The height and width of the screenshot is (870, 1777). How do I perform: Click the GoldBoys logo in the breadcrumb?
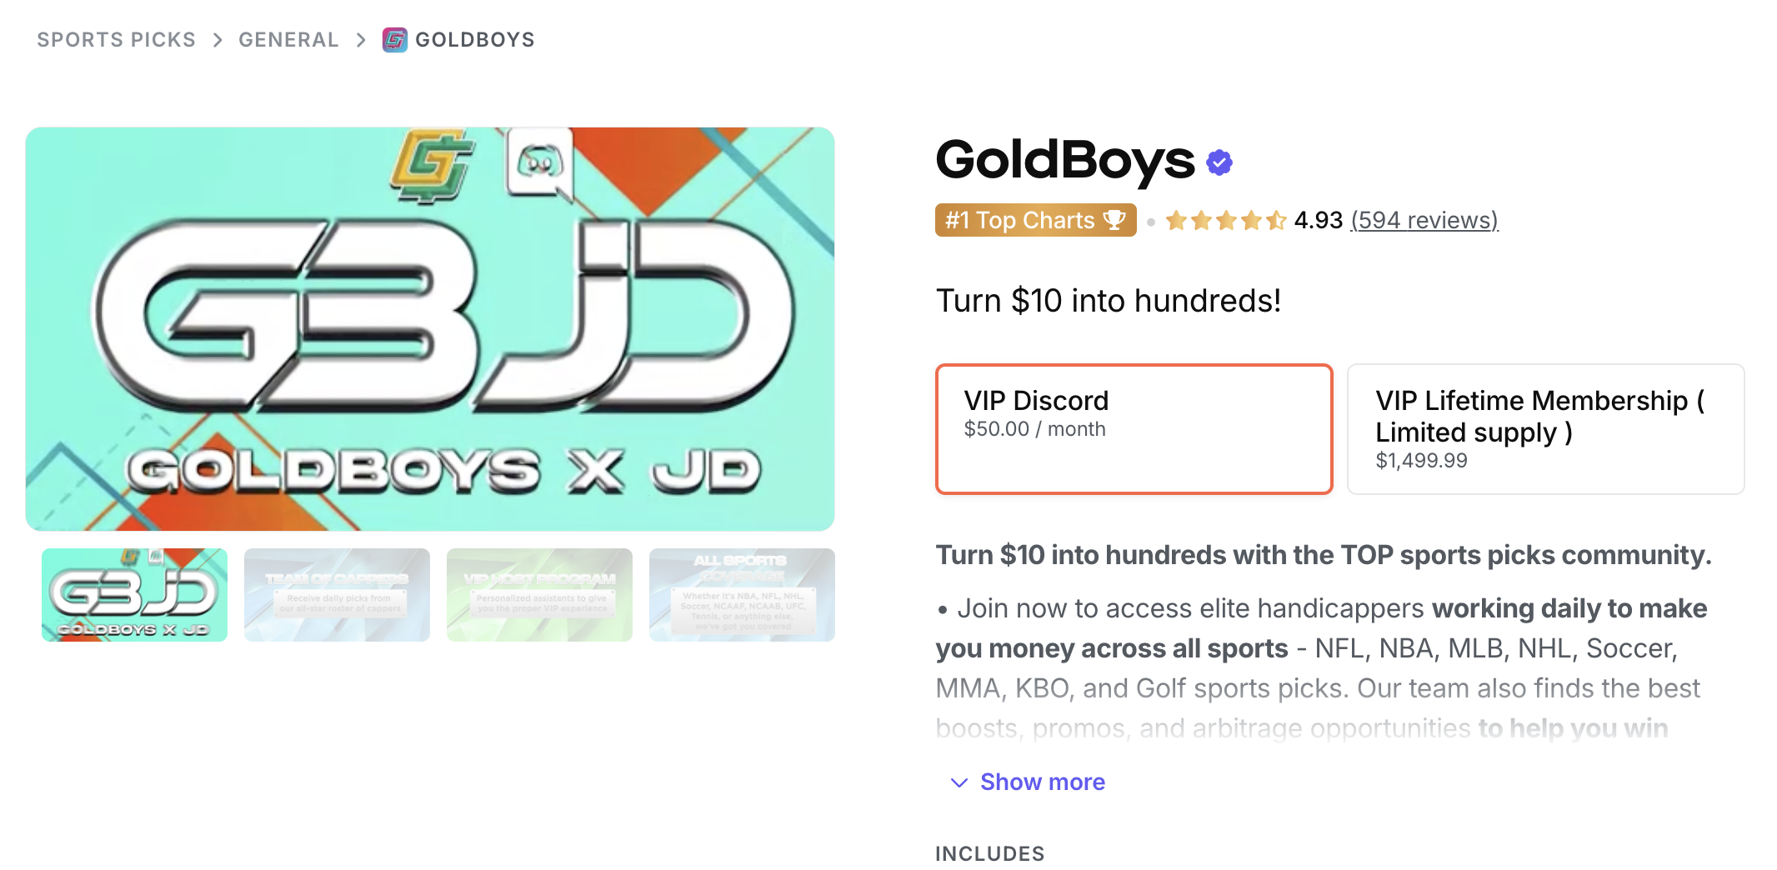[393, 39]
